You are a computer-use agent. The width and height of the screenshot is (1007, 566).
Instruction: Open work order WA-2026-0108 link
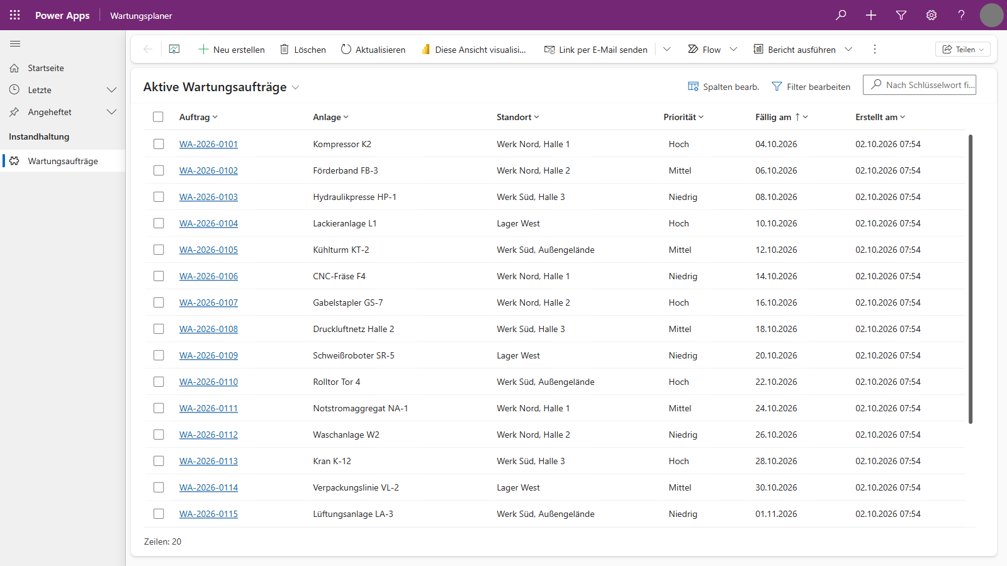[x=208, y=329]
